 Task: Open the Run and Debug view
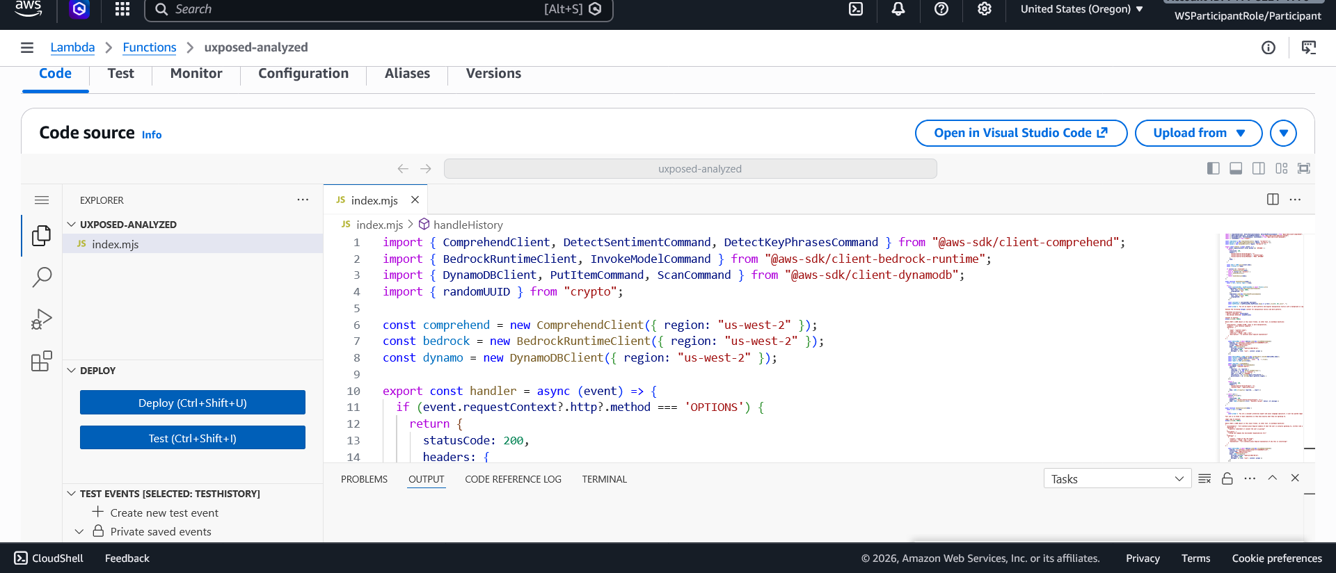click(x=42, y=319)
